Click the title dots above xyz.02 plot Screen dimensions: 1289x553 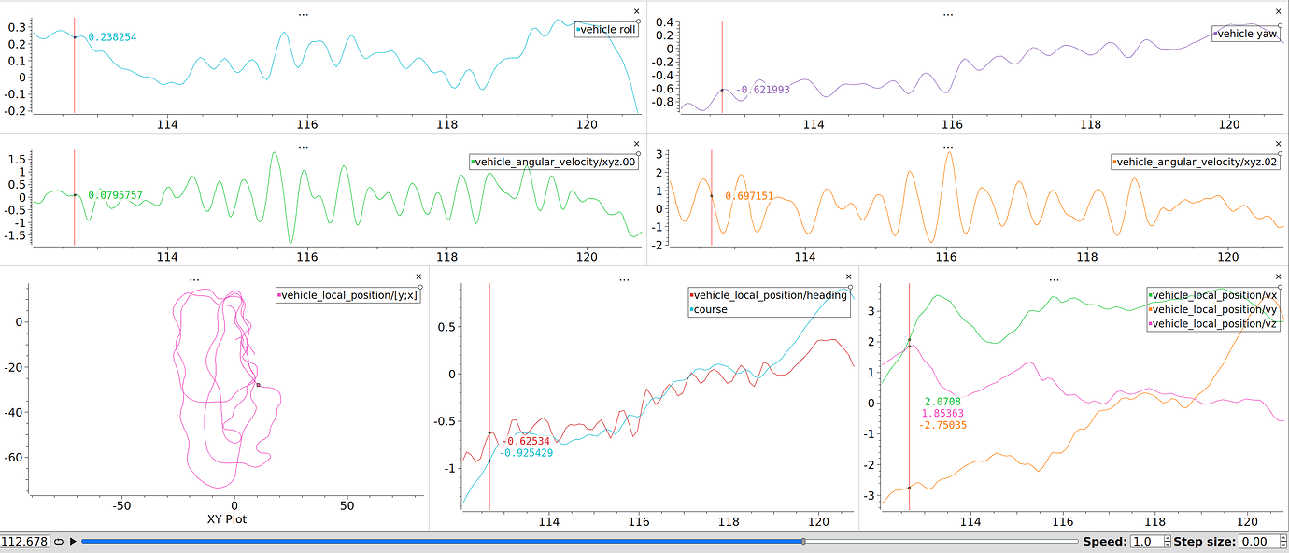click(948, 146)
